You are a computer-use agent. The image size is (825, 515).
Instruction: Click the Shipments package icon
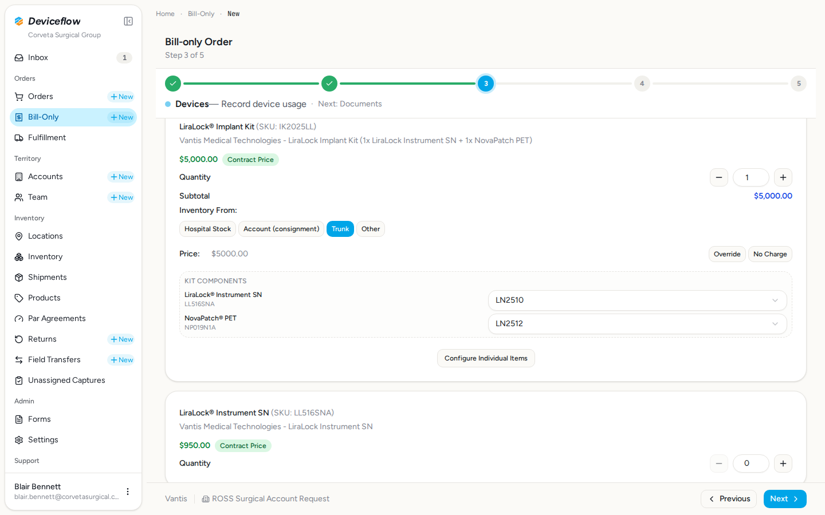point(19,278)
